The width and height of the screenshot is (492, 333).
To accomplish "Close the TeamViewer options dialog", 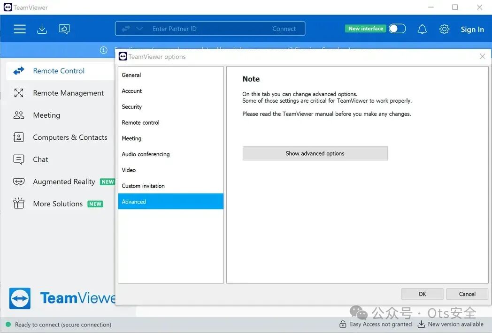I will (482, 56).
